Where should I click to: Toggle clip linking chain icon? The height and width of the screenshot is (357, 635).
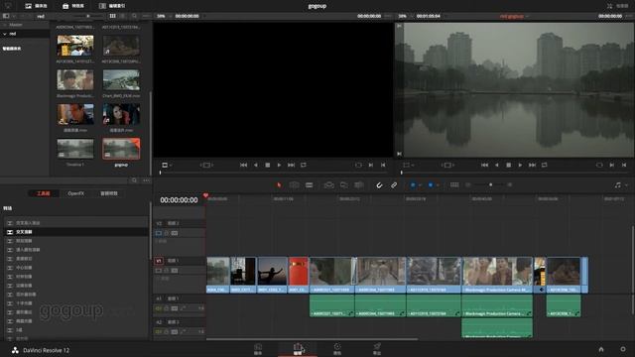click(394, 185)
